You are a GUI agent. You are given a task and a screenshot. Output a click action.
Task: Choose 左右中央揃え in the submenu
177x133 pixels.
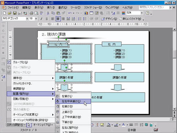point(73,101)
